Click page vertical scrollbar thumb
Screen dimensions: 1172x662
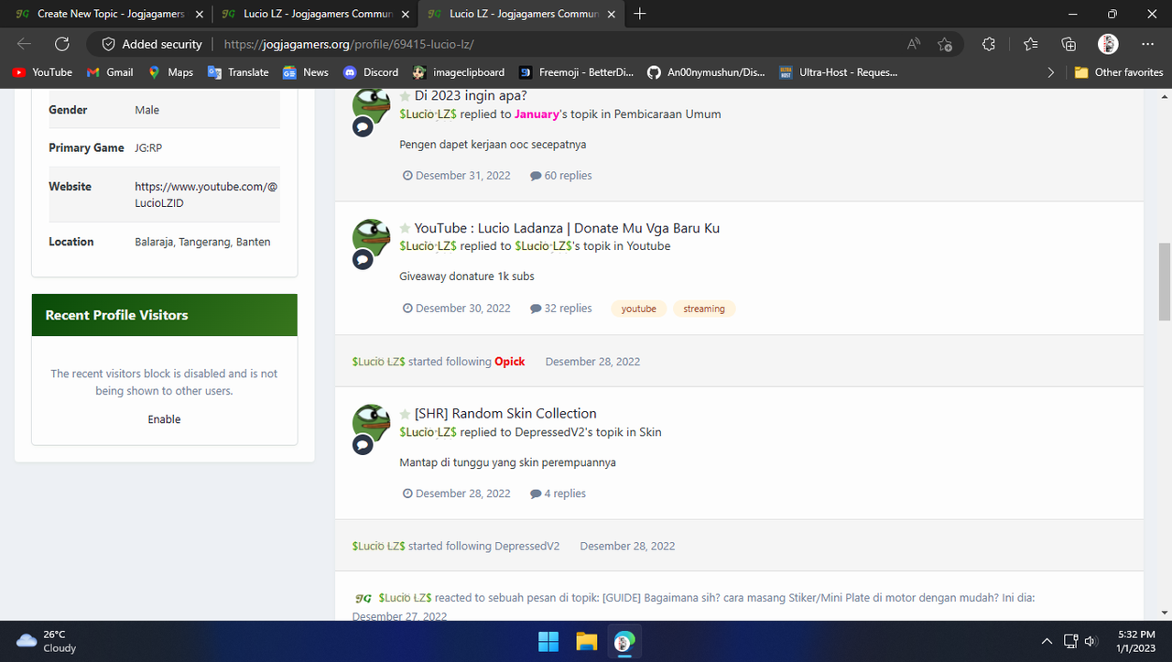1165,282
